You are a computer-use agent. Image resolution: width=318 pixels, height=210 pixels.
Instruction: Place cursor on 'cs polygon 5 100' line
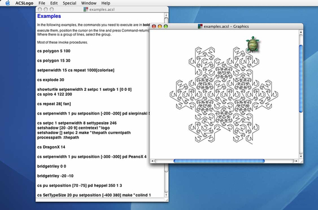coord(54,51)
